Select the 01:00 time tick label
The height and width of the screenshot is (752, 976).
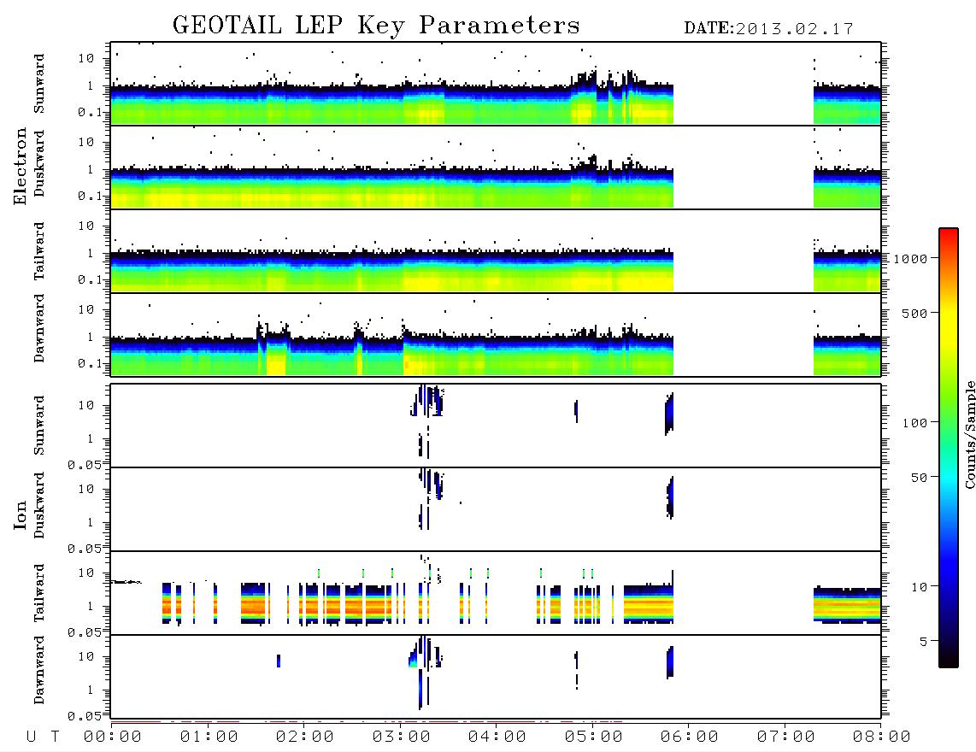click(x=209, y=737)
